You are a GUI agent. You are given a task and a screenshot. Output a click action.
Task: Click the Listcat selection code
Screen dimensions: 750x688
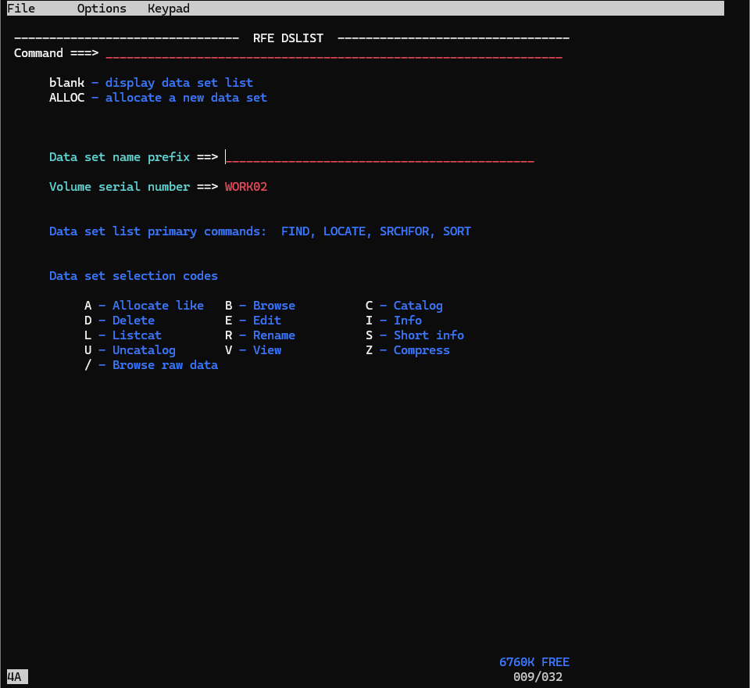tap(137, 335)
